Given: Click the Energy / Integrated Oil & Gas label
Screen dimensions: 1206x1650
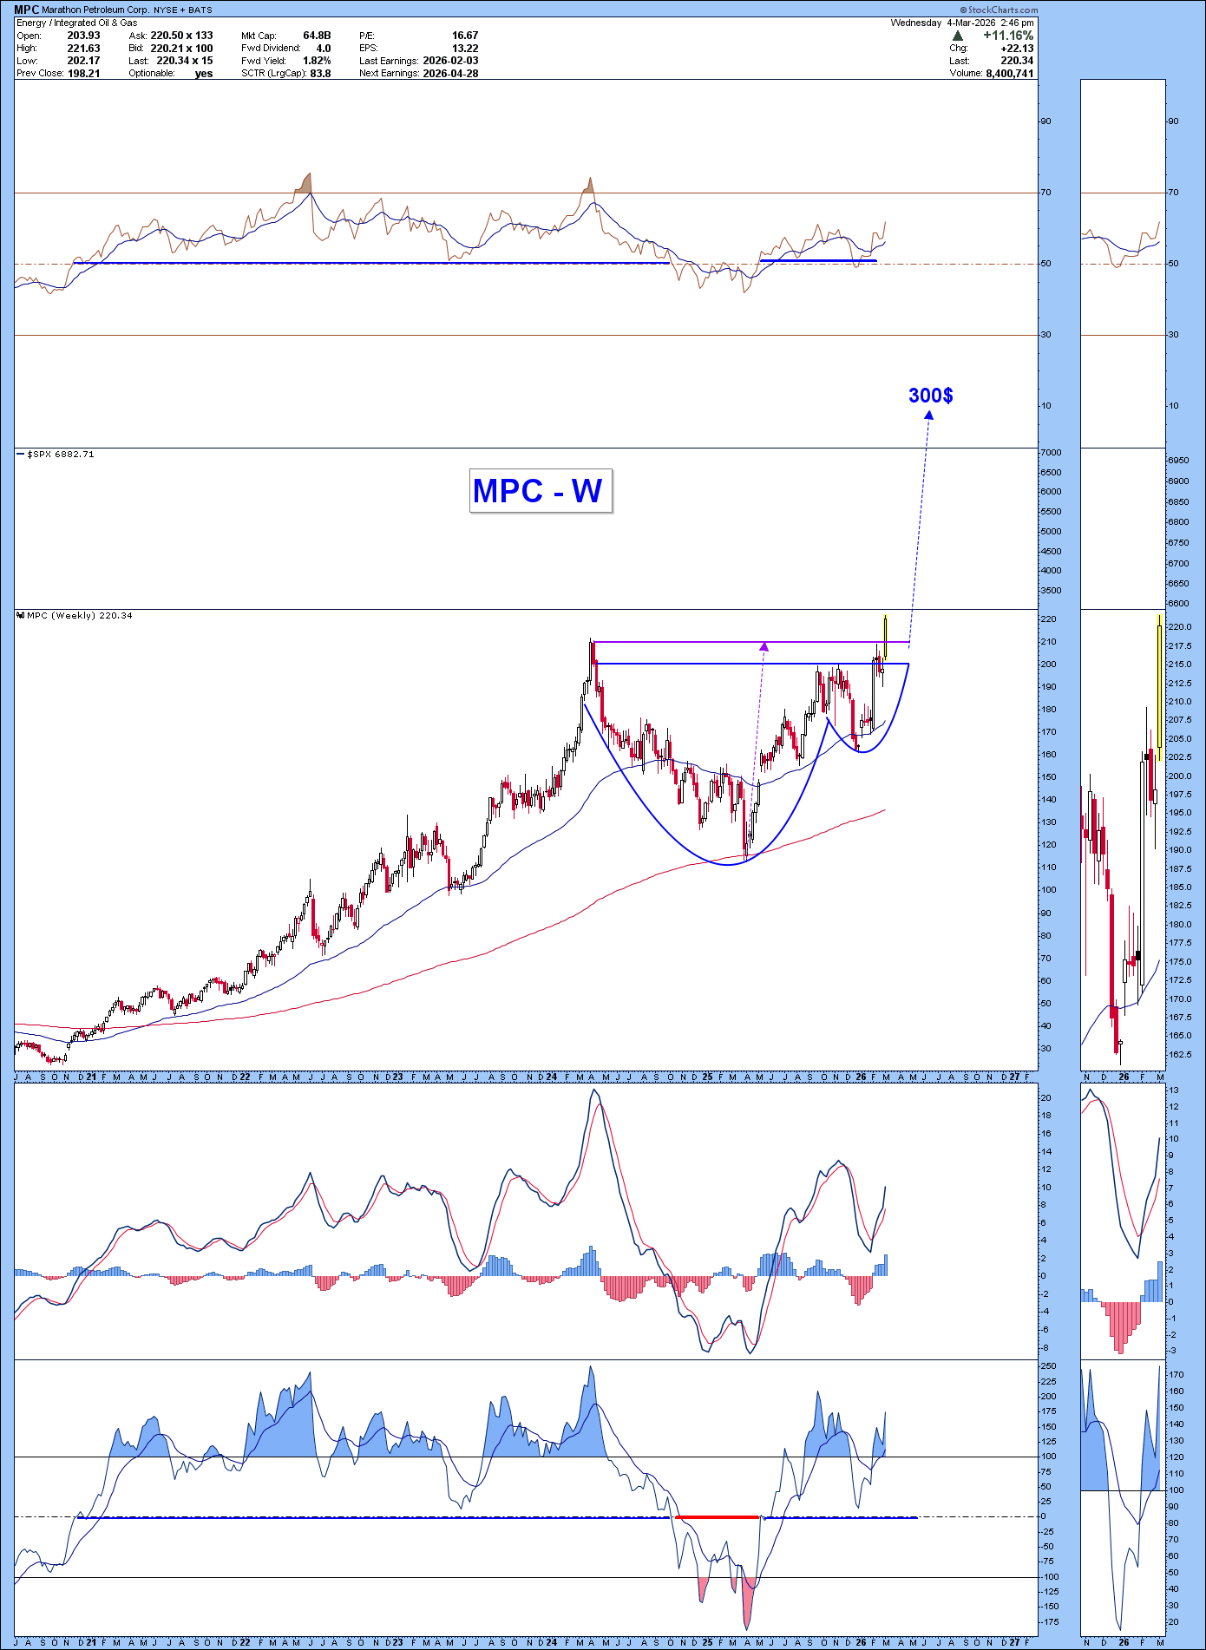Looking at the screenshot, I should [77, 23].
